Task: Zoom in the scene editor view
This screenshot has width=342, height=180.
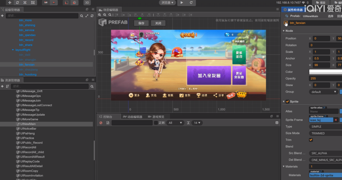Action: [x=100, y=15]
